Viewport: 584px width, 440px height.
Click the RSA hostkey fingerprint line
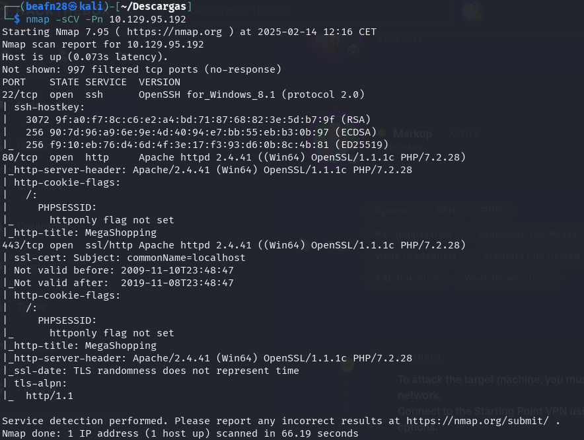tap(198, 120)
